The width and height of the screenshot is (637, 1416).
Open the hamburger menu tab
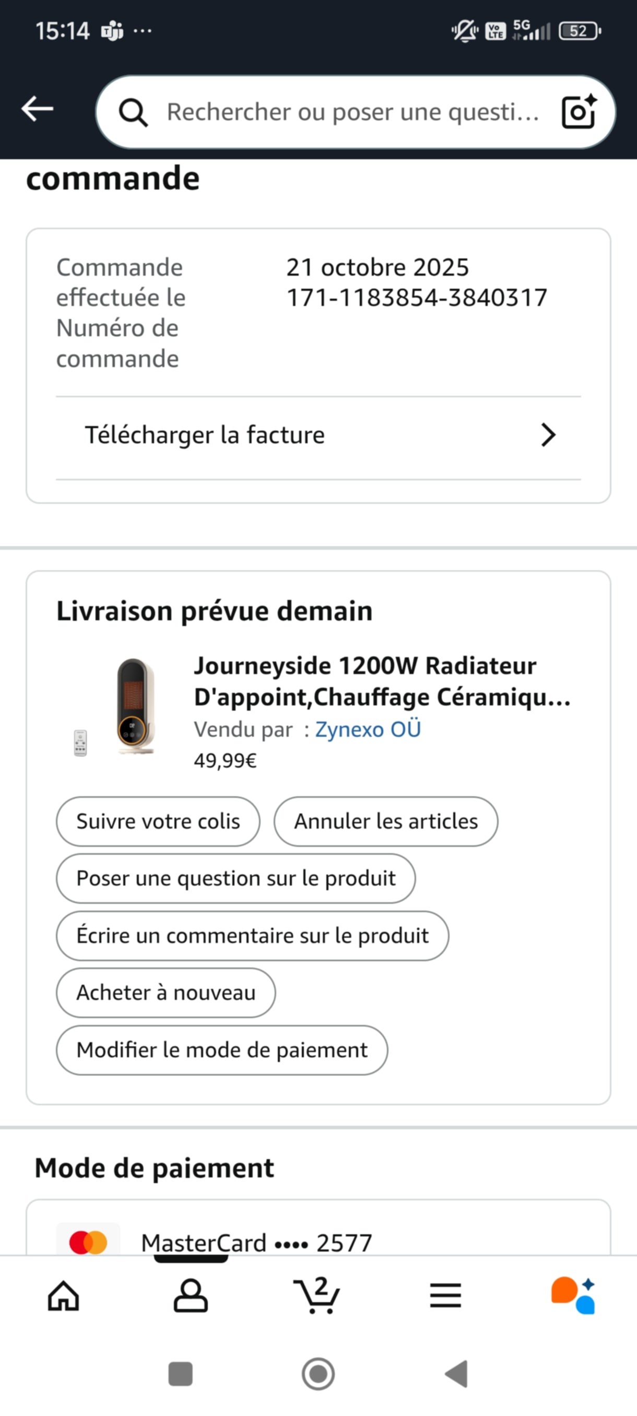tap(445, 1296)
